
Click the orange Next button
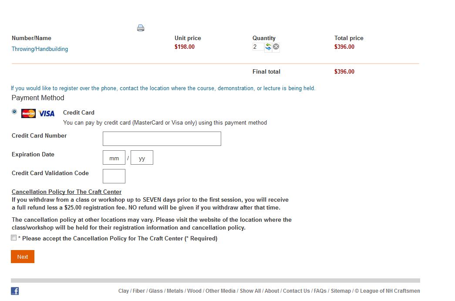pyautogui.click(x=23, y=257)
